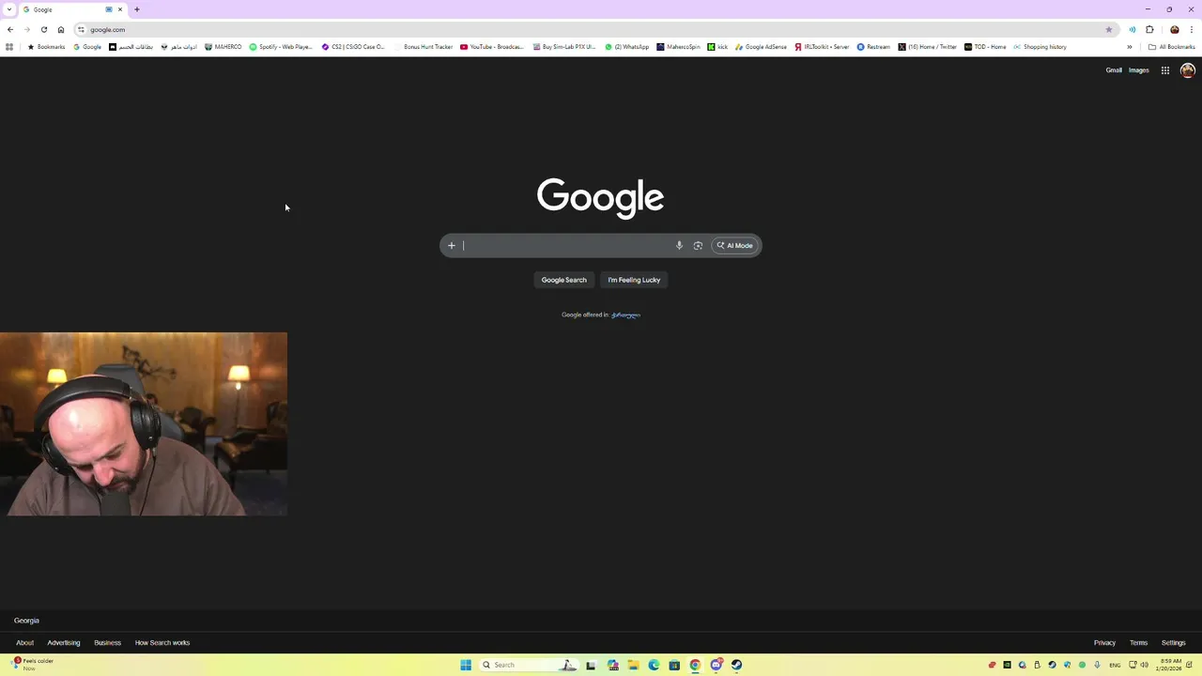
Task: Open the All Bookmarks folder
Action: (1171, 47)
